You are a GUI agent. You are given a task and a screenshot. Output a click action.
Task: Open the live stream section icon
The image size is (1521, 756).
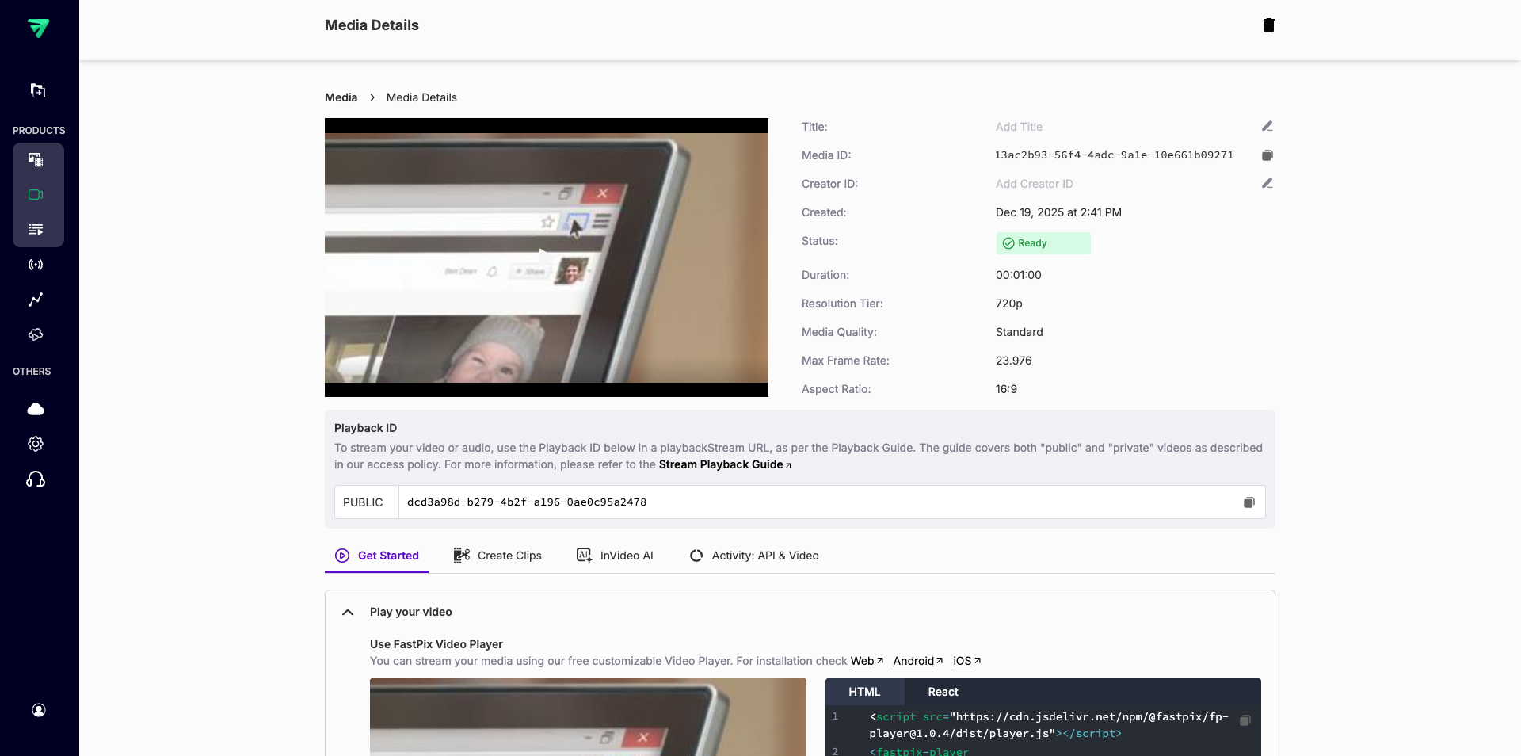click(x=35, y=265)
